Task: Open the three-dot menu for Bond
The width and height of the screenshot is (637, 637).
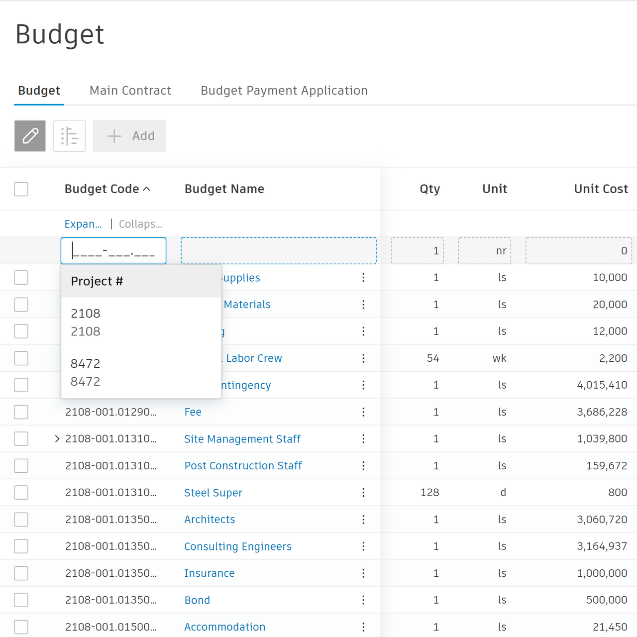Action: 363,600
